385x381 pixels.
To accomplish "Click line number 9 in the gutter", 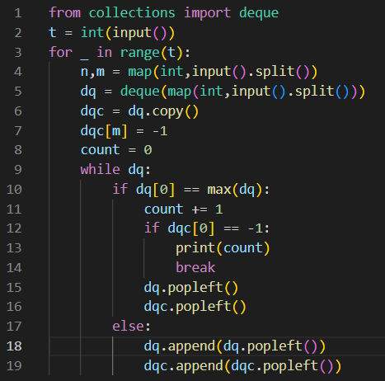I will 18,170.
